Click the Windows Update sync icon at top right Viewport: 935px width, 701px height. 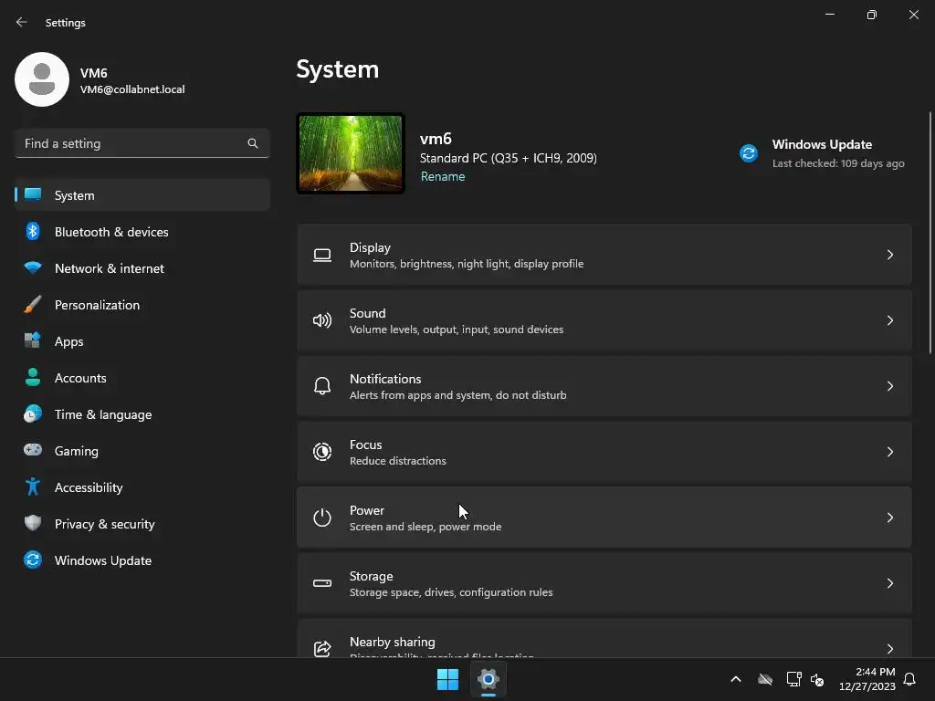point(749,153)
